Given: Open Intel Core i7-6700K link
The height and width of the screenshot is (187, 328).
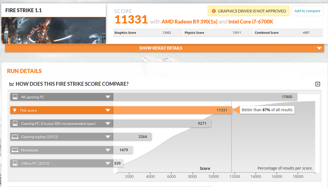Looking at the screenshot, I should coord(251,22).
